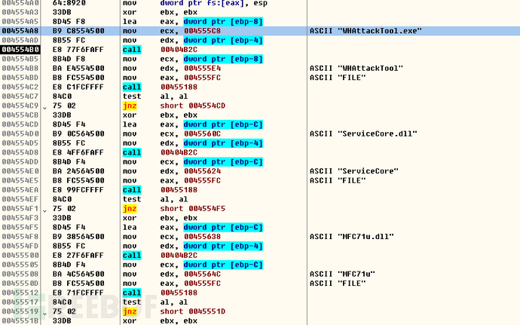
Task: Select operand dword ptr [ebp-4] at 004554FD
Action: (223, 246)
